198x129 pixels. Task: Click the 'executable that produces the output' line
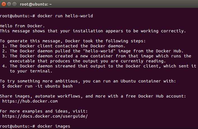[88, 61]
